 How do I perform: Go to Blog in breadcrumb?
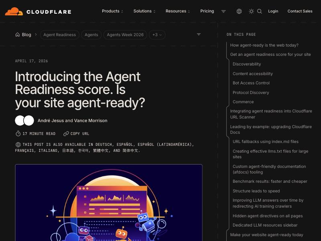point(26,35)
